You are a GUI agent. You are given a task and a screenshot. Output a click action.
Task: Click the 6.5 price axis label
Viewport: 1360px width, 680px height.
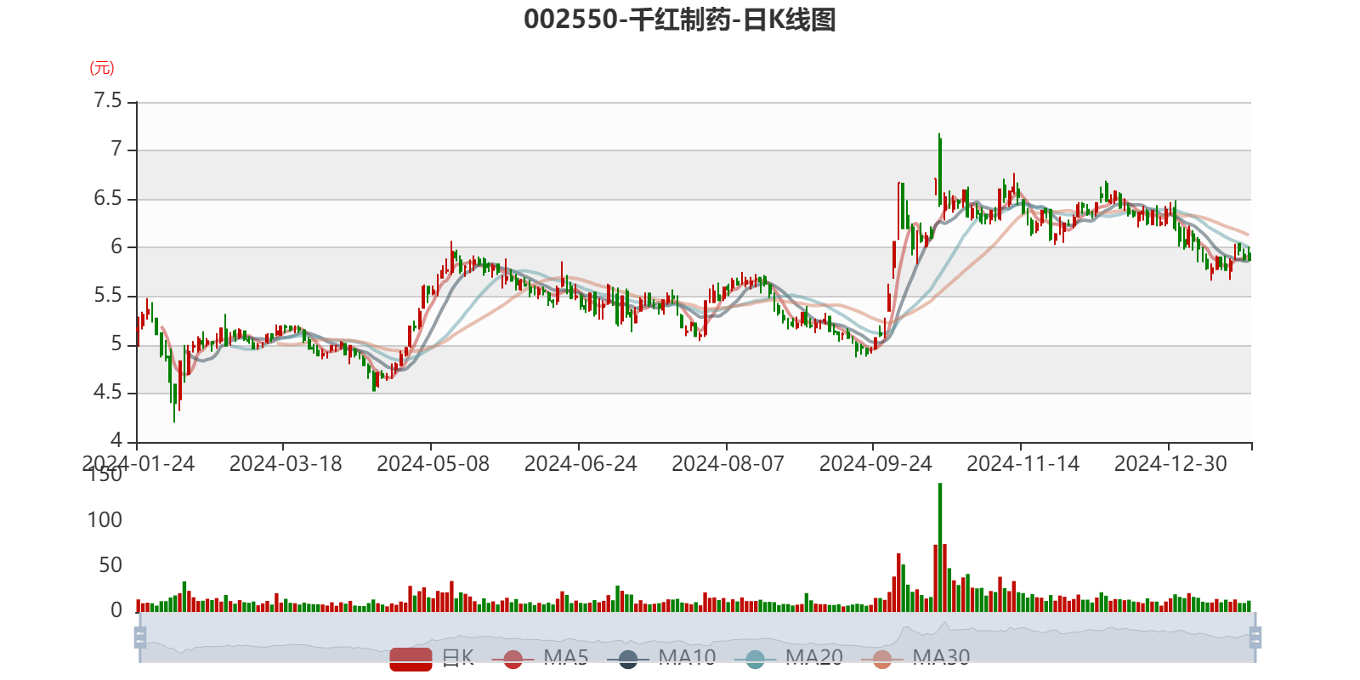pos(108,198)
